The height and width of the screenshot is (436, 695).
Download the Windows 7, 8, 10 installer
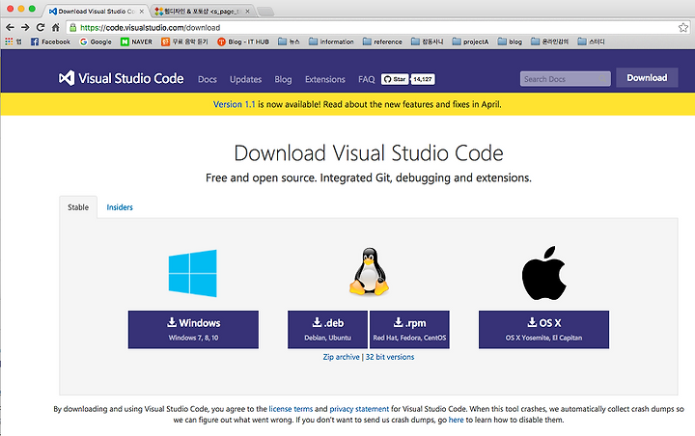193,329
